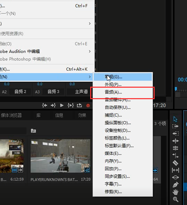Click the Go to Out point button
Screen dimensions: 187x205
(x=53, y=105)
